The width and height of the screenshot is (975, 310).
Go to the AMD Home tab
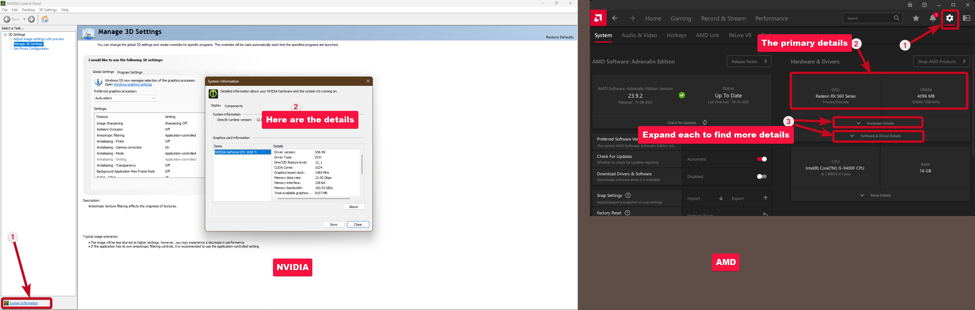point(653,18)
